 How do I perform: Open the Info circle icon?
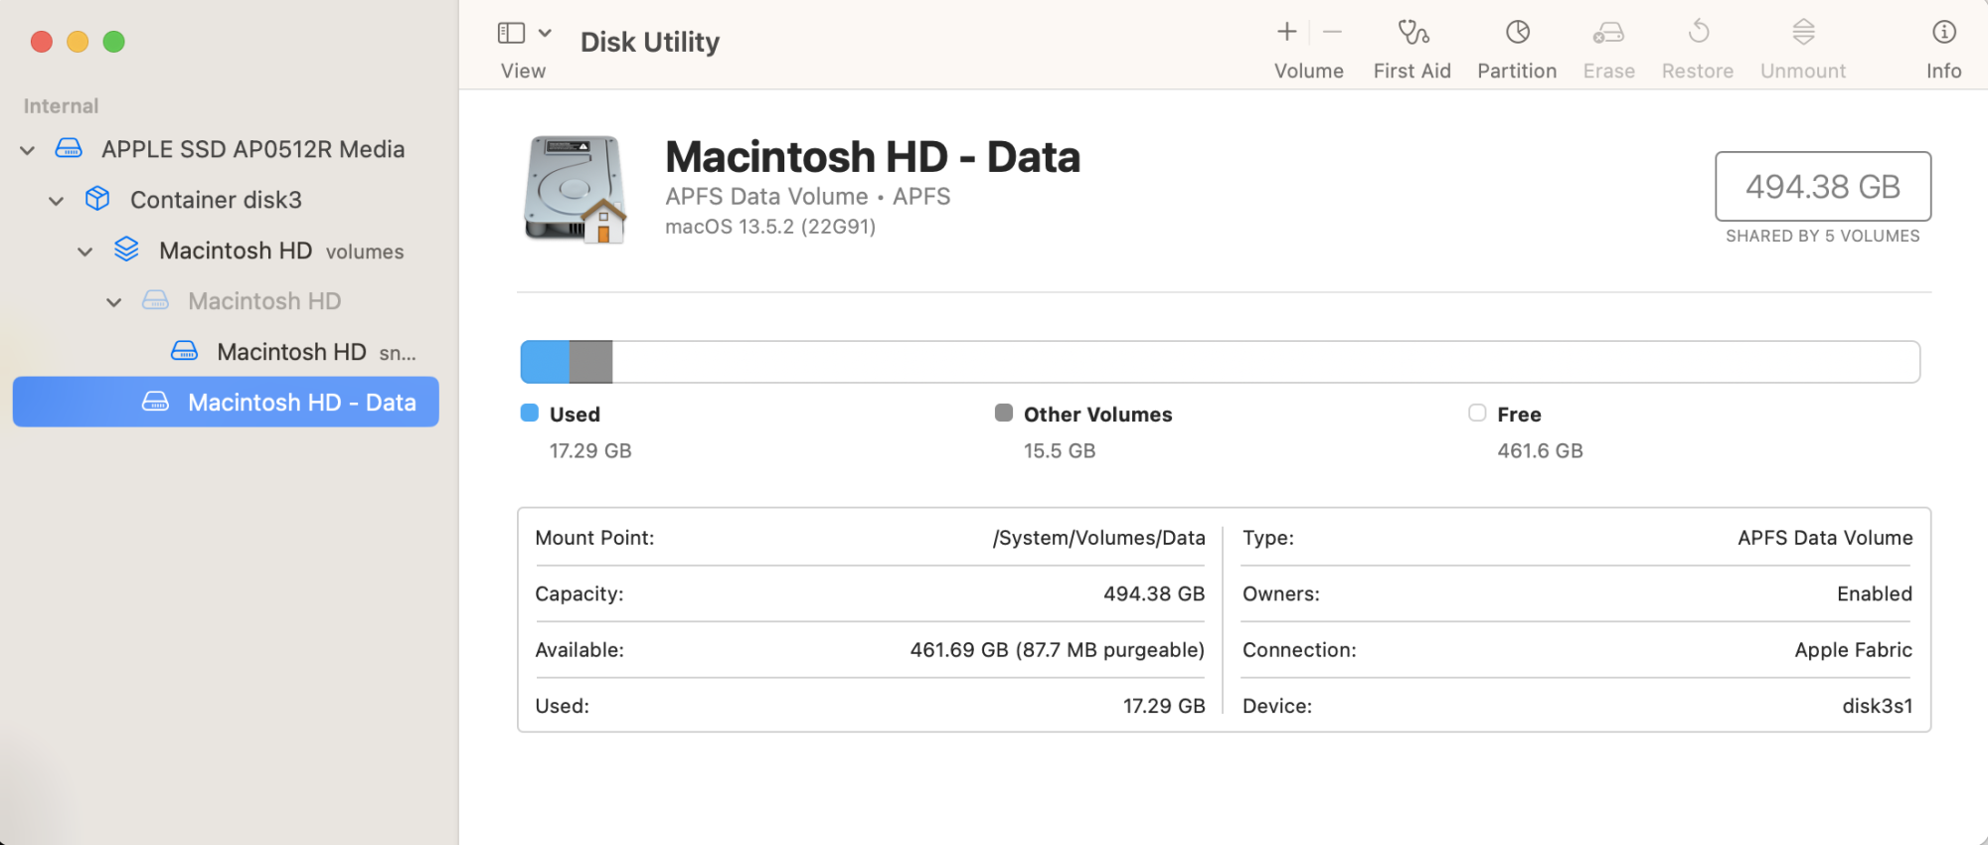coord(1944,32)
